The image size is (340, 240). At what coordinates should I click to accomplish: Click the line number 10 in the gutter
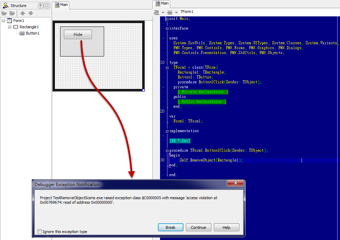(162, 62)
